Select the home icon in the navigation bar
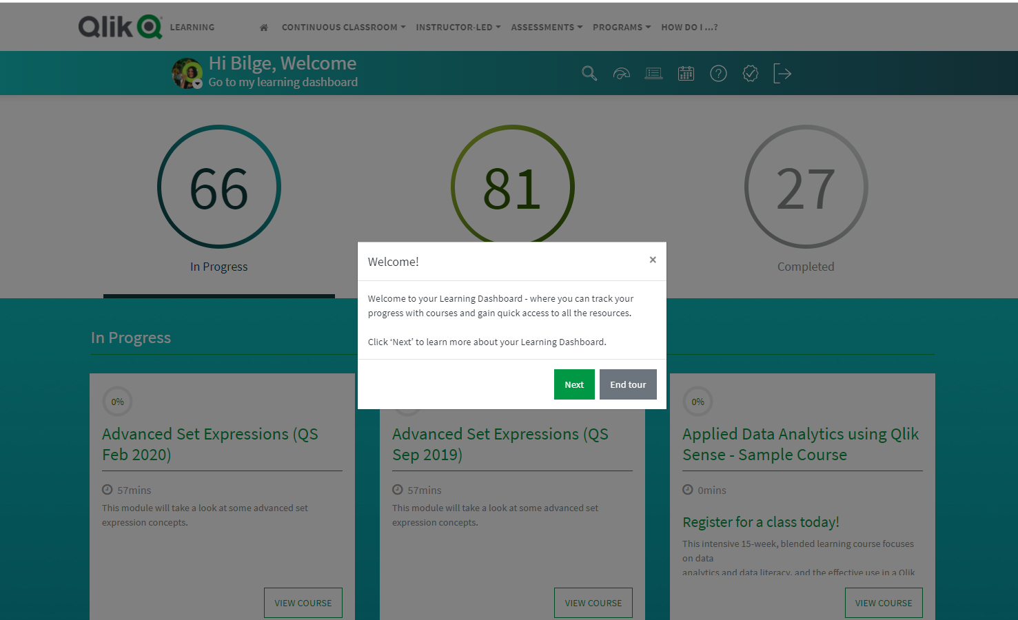 (263, 27)
